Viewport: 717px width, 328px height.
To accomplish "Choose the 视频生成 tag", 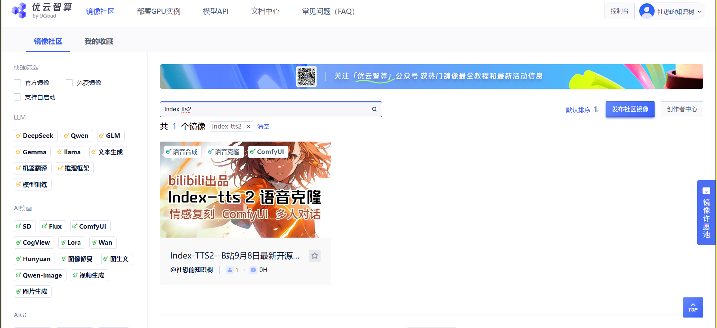I will 89,275.
